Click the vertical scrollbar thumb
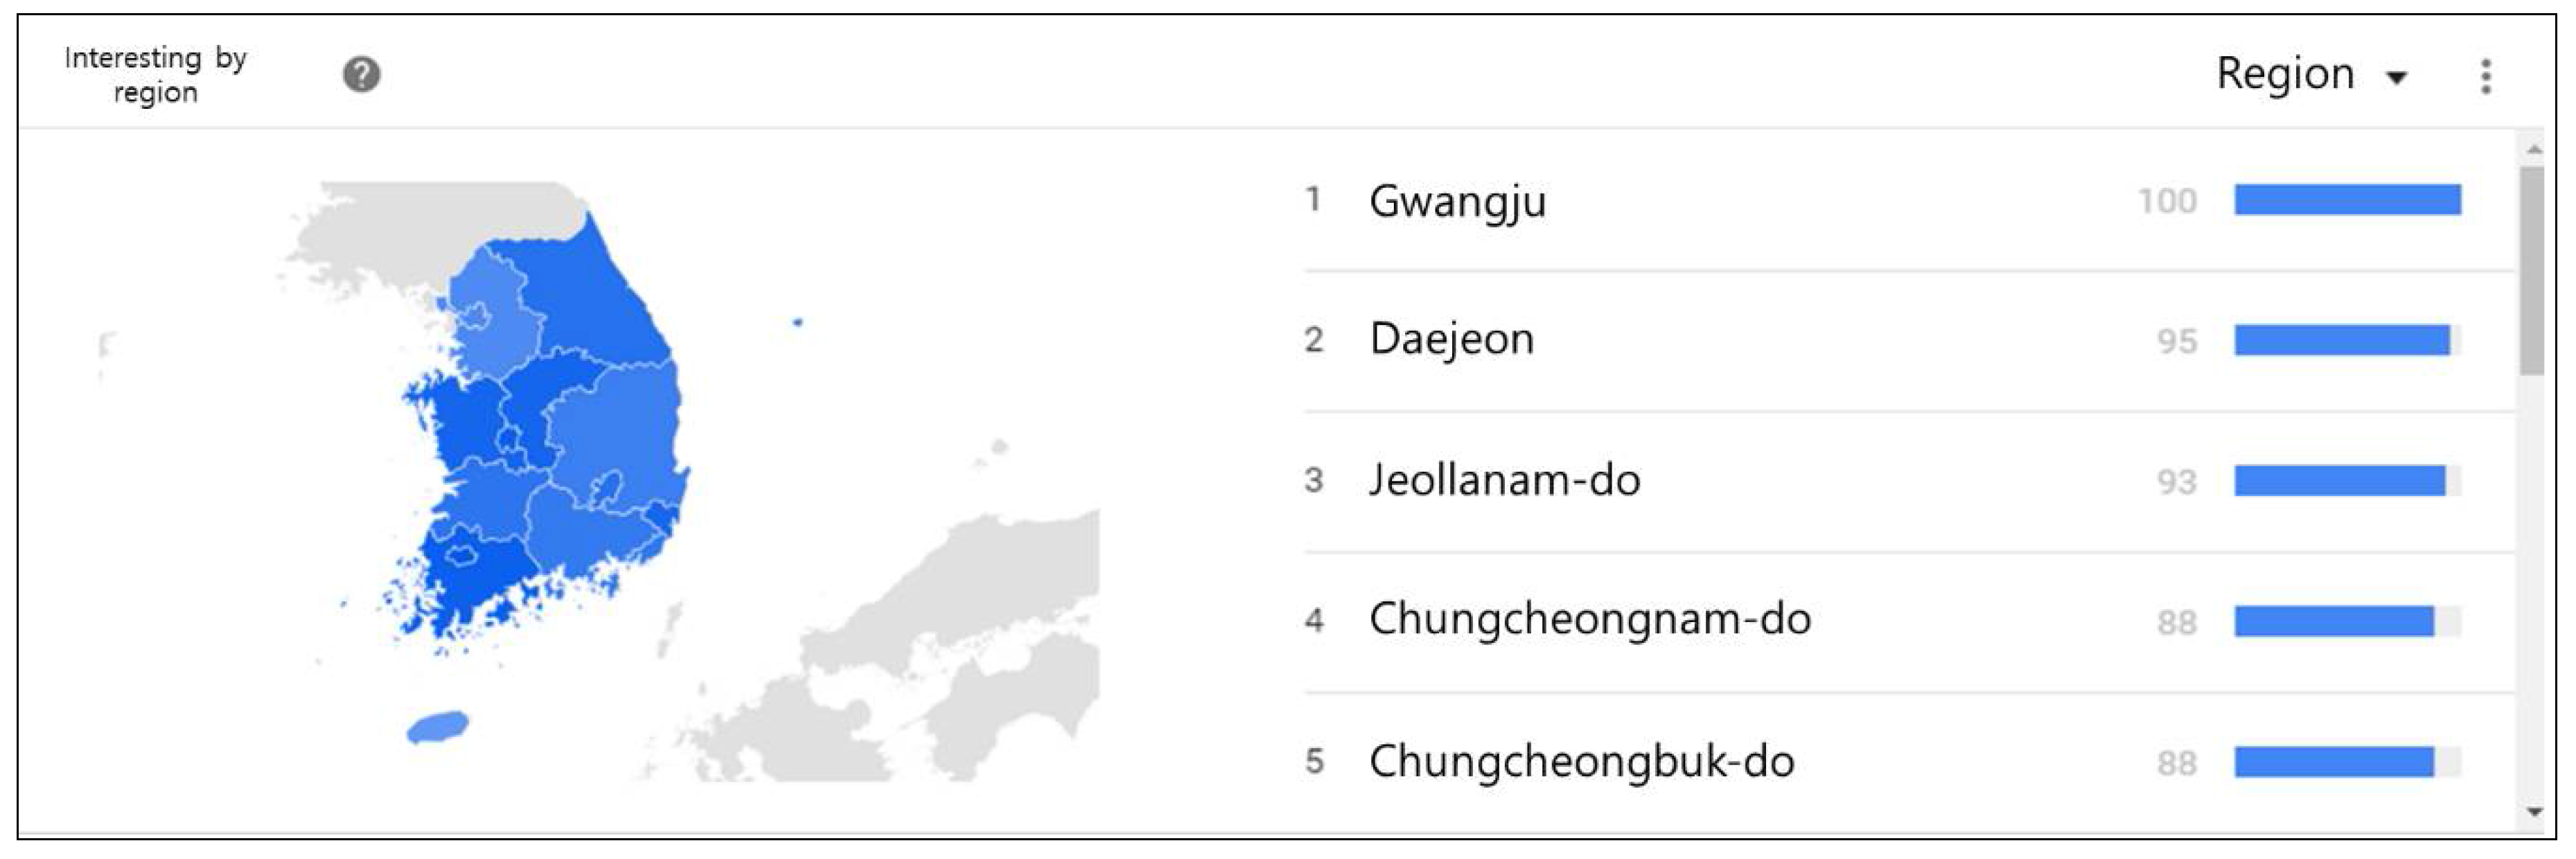 2531,270
